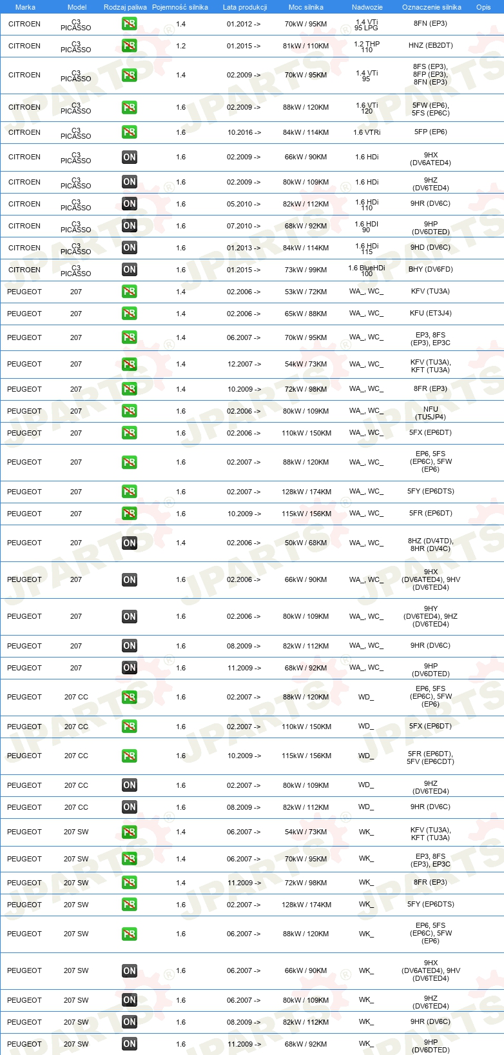Select the body cell 1.6 BlueHDi 100

pyautogui.click(x=367, y=270)
